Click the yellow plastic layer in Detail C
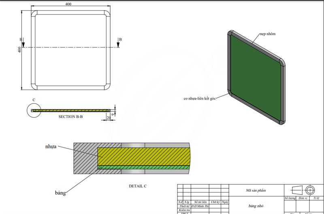 point(144,156)
